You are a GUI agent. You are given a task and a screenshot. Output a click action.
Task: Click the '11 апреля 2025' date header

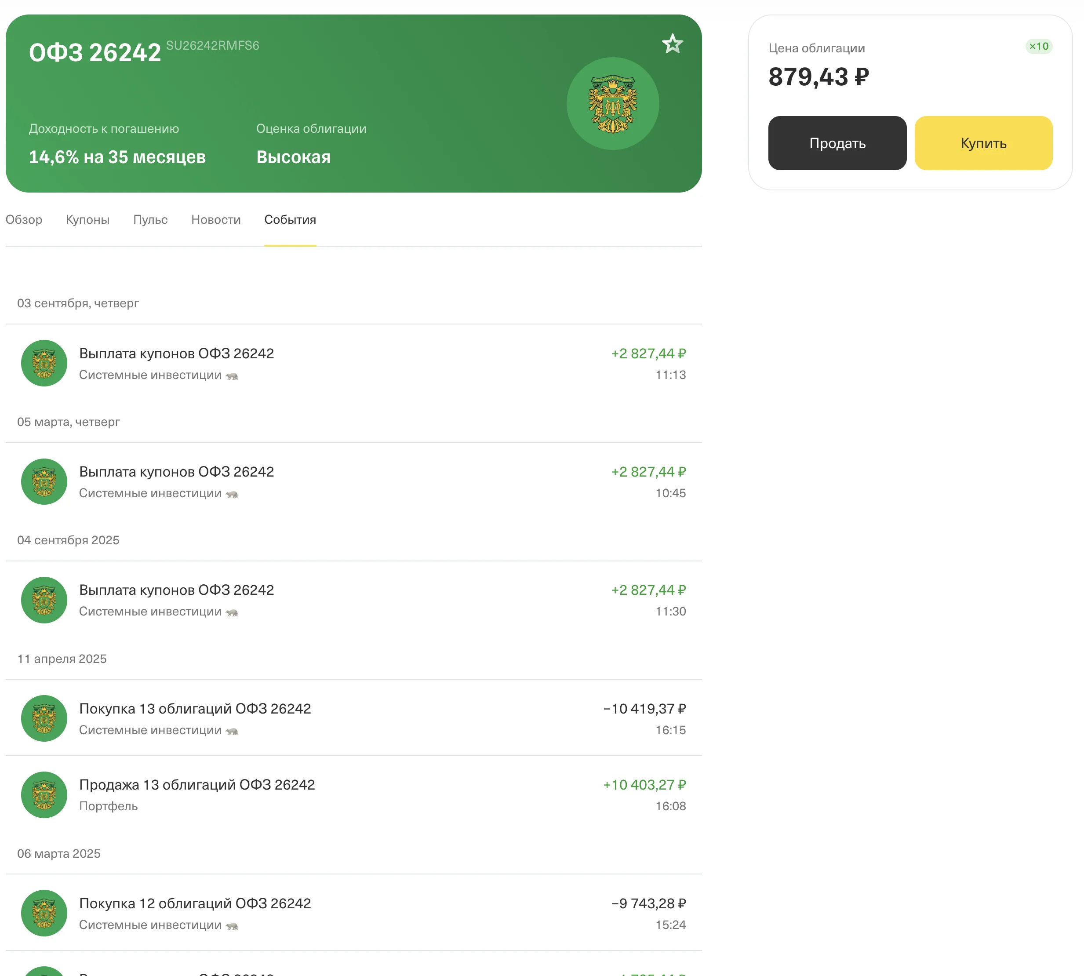(62, 659)
